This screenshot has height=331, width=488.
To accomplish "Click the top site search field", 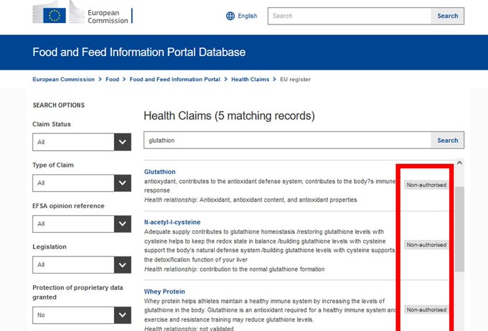I will [349, 16].
